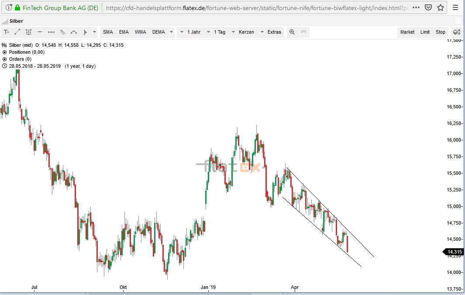The height and width of the screenshot is (295, 465).
Task: Click the Apr time axis label
Action: (x=294, y=287)
